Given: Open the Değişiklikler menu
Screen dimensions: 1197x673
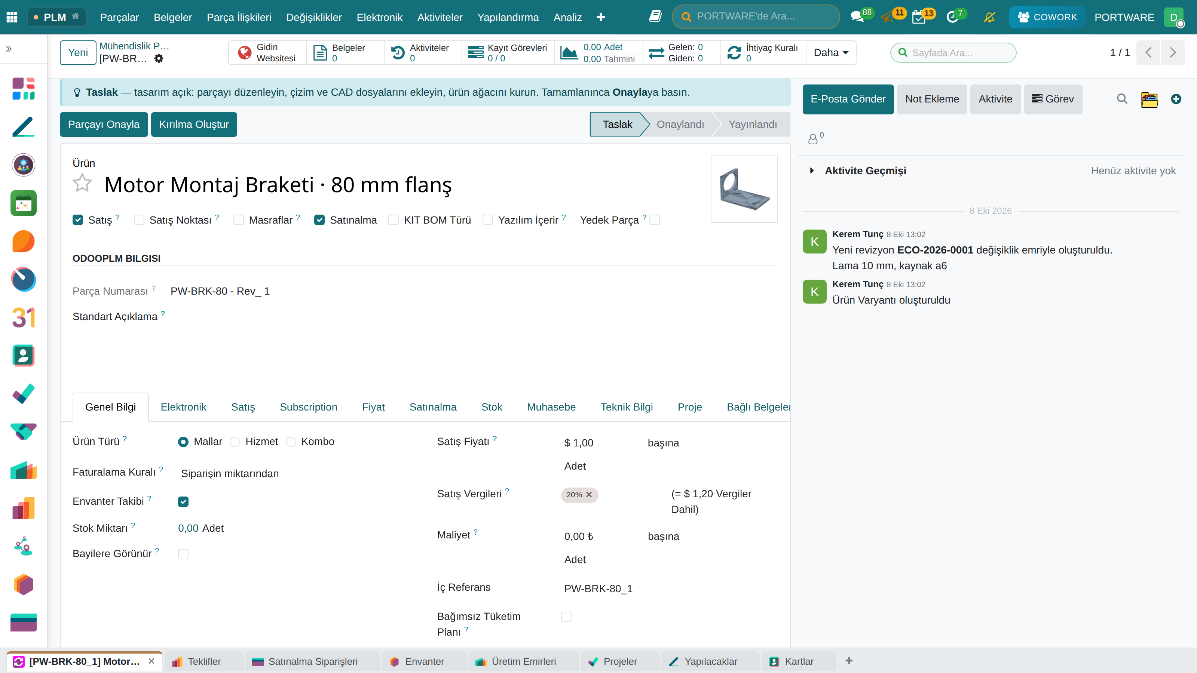Looking at the screenshot, I should [314, 17].
